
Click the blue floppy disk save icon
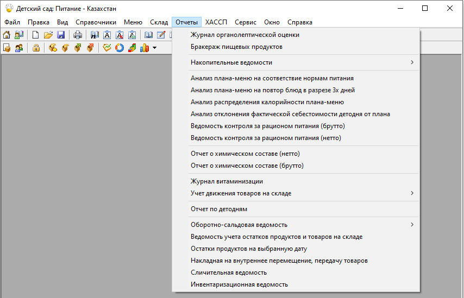pyautogui.click(x=61, y=35)
